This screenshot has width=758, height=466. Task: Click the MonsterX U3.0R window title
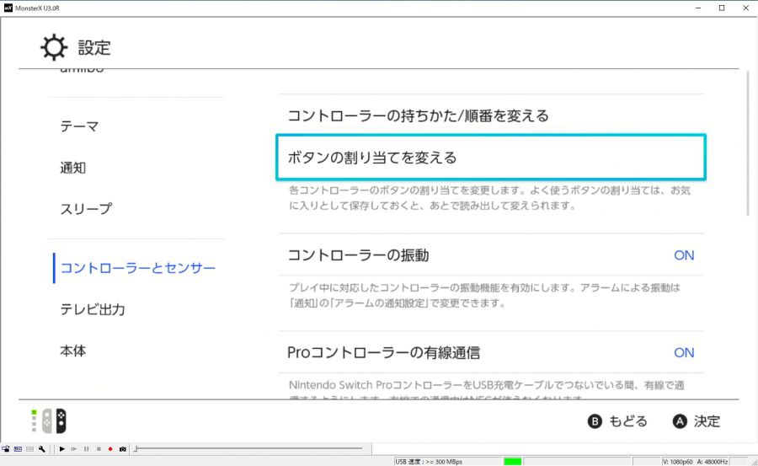37,8
